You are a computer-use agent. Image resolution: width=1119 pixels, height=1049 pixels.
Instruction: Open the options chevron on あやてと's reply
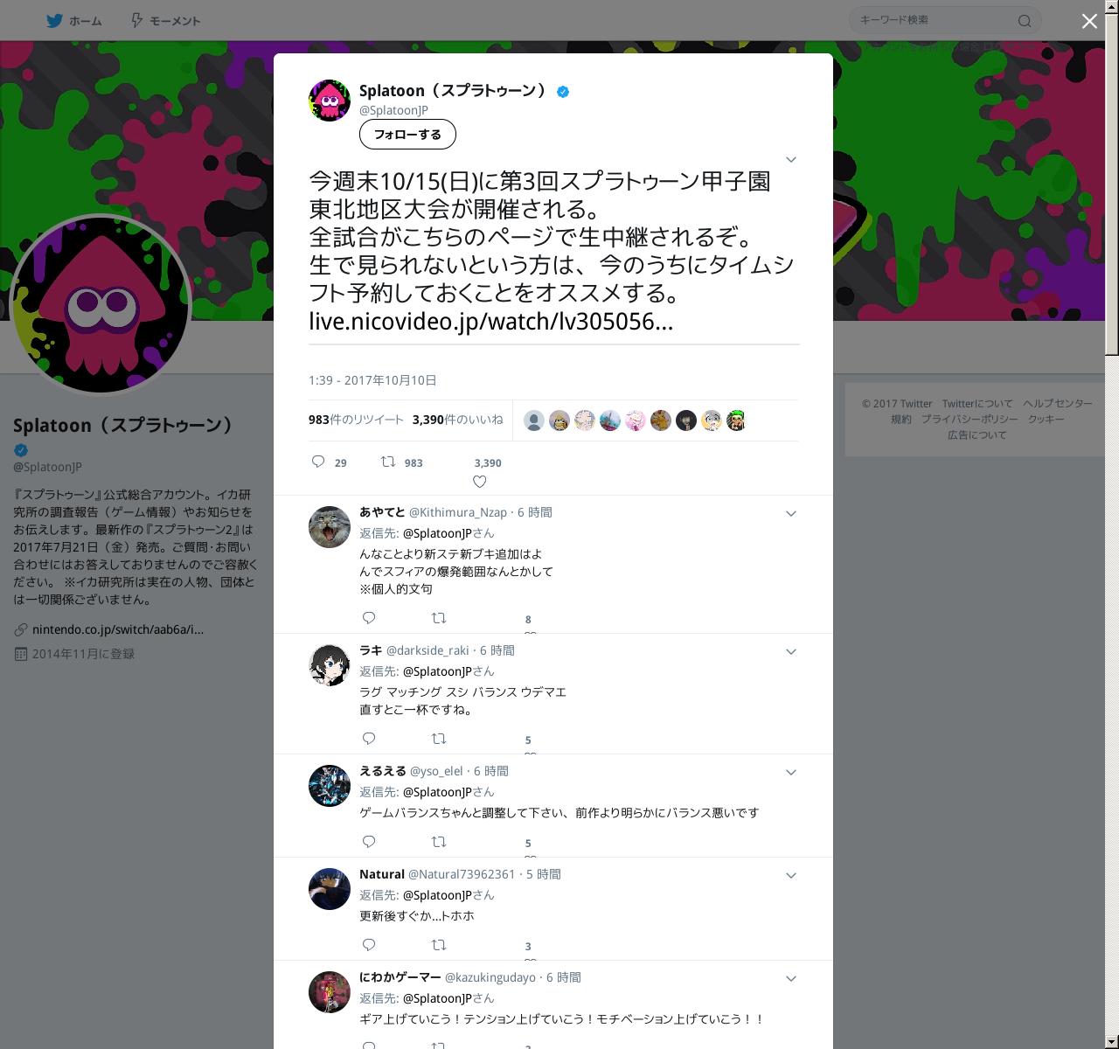790,513
